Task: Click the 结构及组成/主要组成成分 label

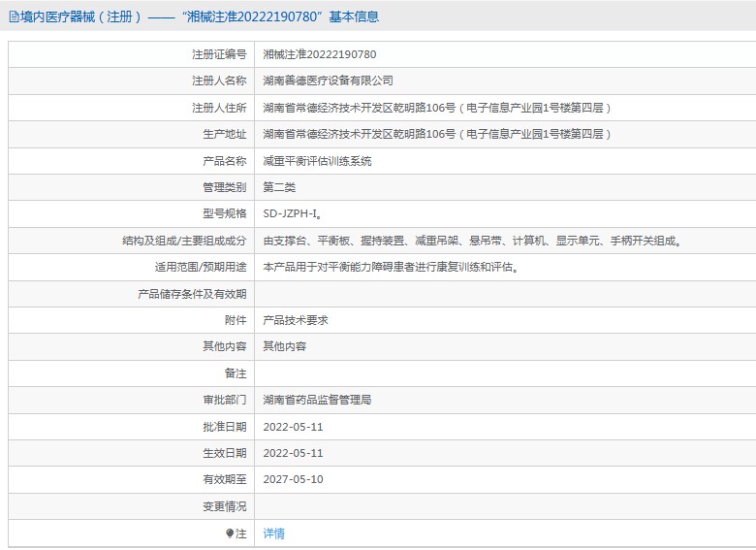Action: point(184,241)
